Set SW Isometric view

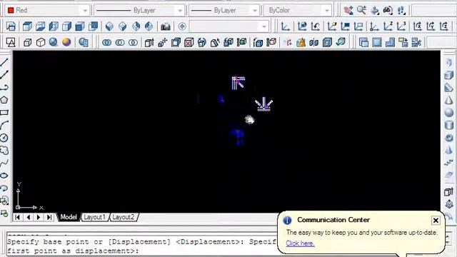tap(109, 26)
